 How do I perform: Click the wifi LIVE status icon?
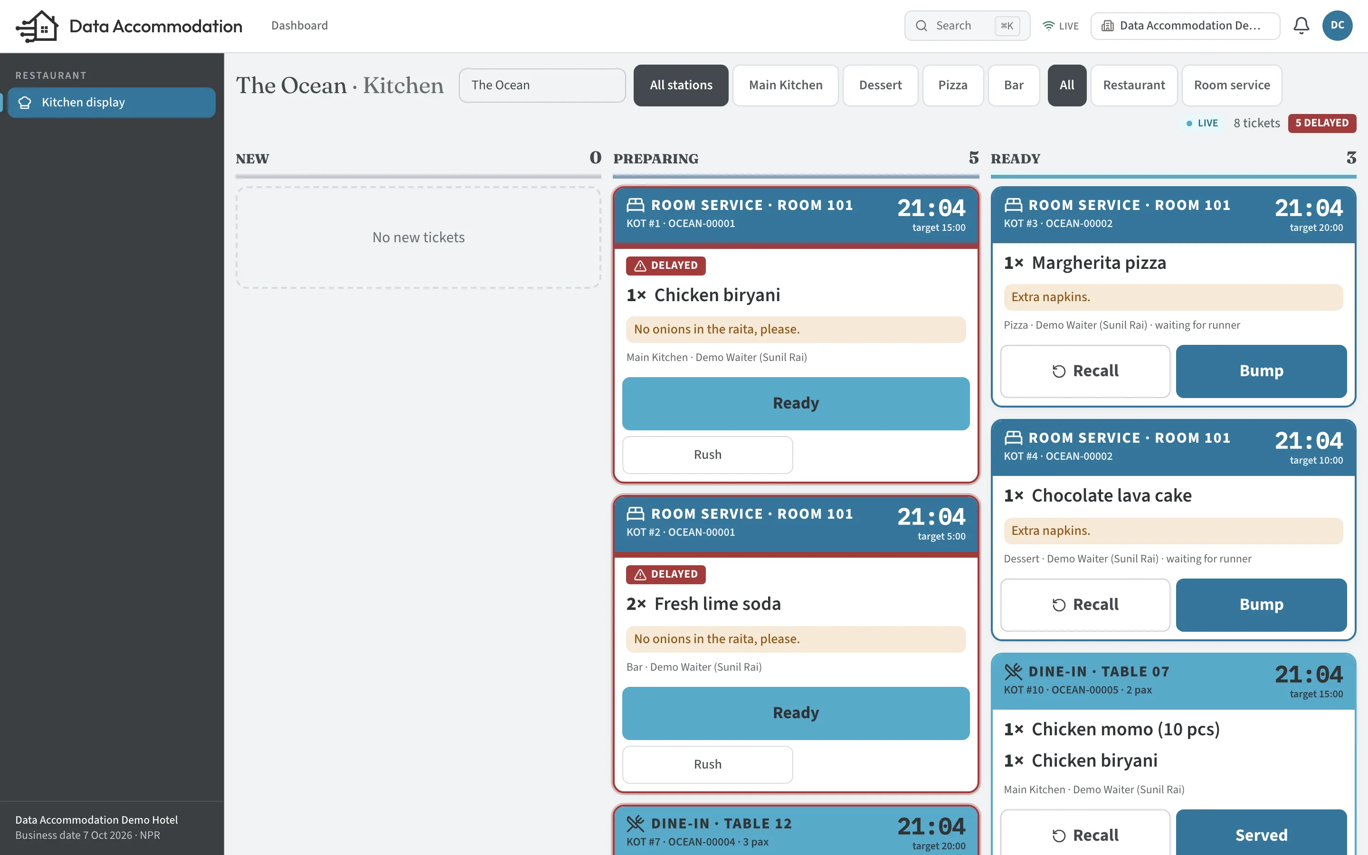pyautogui.click(x=1049, y=26)
